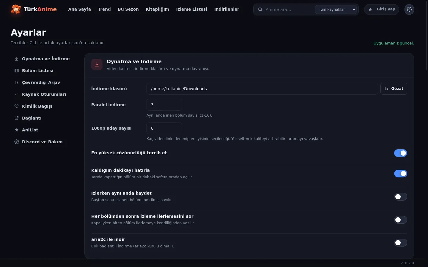This screenshot has width=428, height=267.
Task: Go to Ana Sayfa
Action: click(x=79, y=9)
